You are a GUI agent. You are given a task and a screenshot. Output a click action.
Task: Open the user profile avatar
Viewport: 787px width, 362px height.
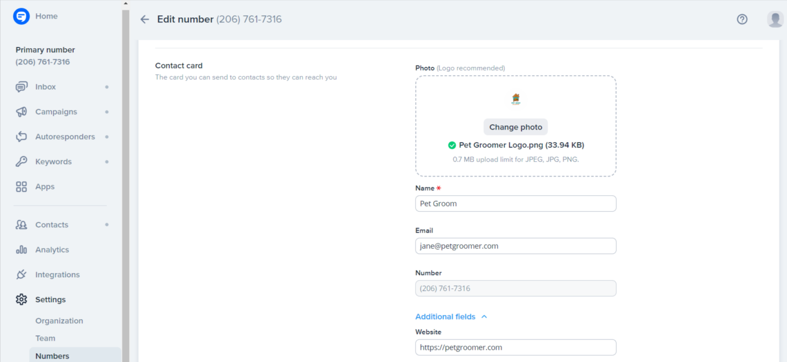coord(775,19)
